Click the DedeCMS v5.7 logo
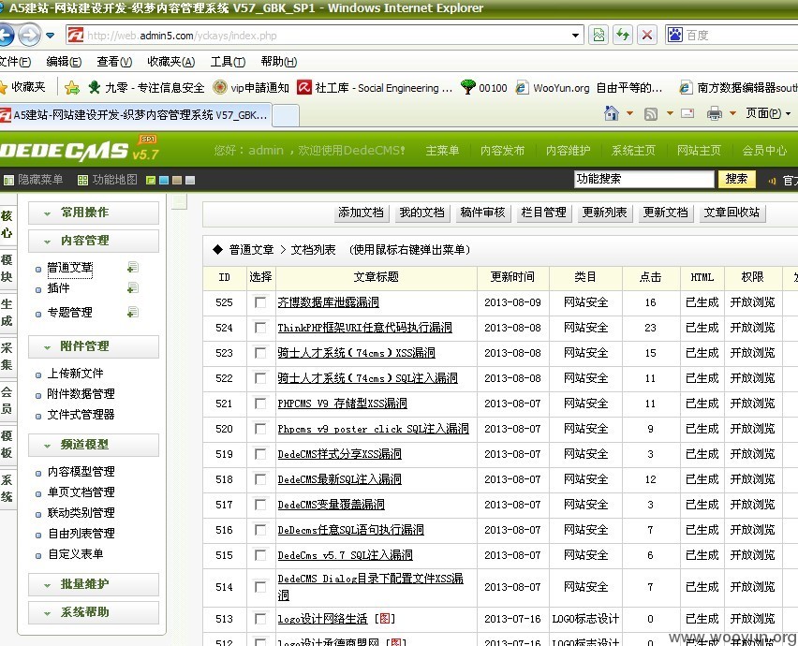Viewport: 798px width, 646px height. pyautogui.click(x=80, y=150)
